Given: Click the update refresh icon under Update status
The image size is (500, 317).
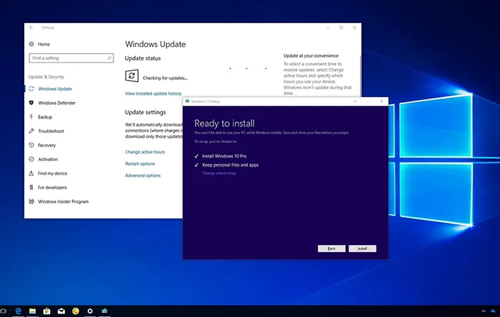Looking at the screenshot, I should click(131, 76).
